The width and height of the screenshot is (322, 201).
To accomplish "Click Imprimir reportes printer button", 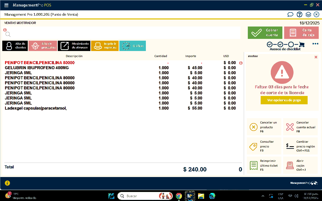I will (x=105, y=46).
